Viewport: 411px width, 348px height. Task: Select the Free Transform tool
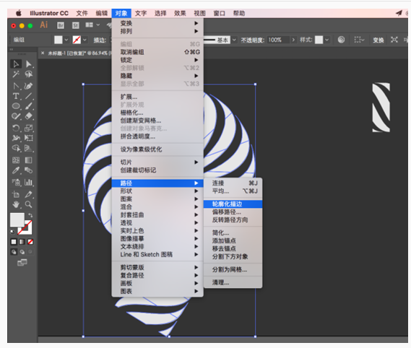pos(29,138)
